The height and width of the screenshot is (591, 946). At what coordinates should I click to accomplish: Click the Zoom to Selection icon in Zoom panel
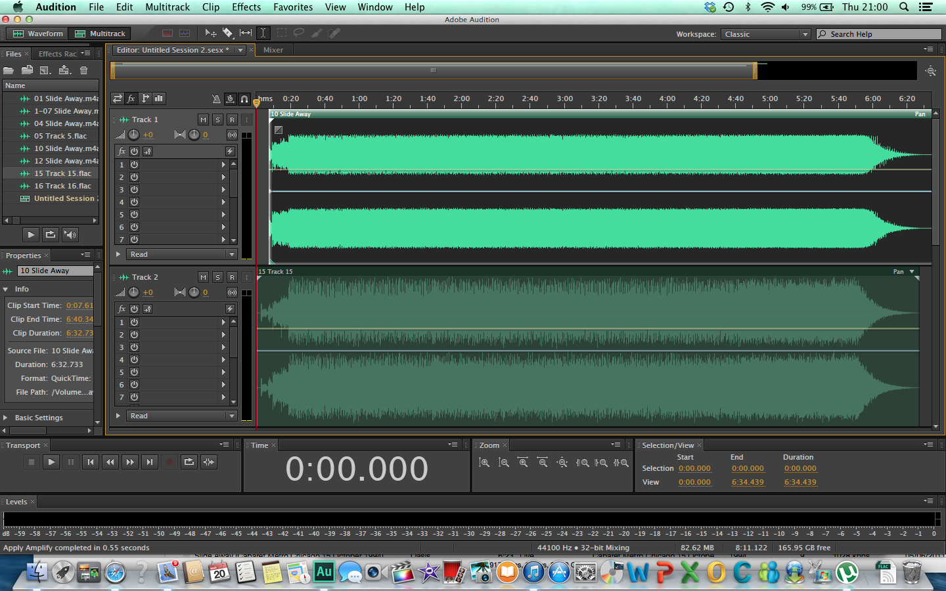[621, 462]
